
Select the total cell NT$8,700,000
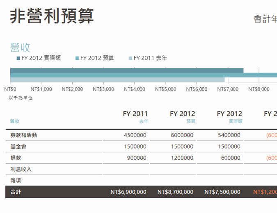[x=175, y=192]
